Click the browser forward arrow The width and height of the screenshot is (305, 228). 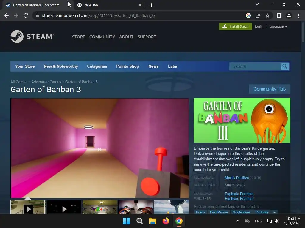(16, 15)
